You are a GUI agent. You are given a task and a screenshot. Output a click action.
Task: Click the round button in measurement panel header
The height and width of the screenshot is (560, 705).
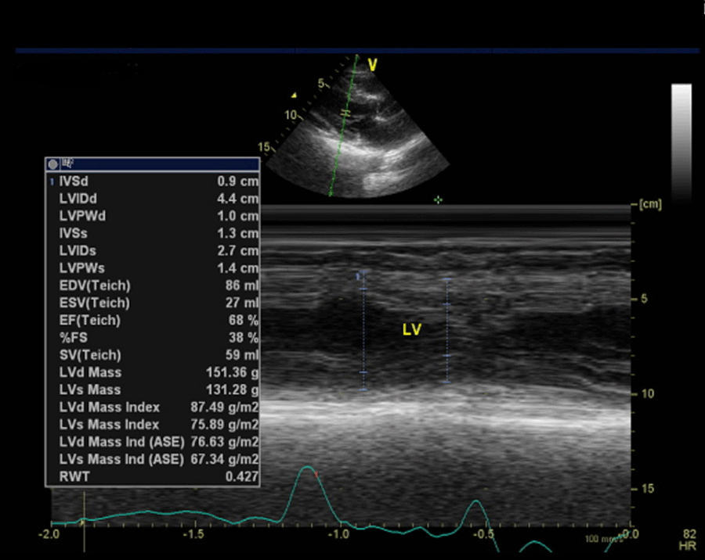click(52, 164)
